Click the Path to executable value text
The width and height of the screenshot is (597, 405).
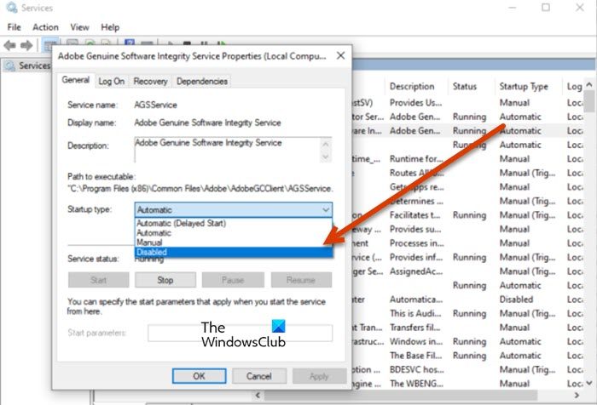click(200, 189)
